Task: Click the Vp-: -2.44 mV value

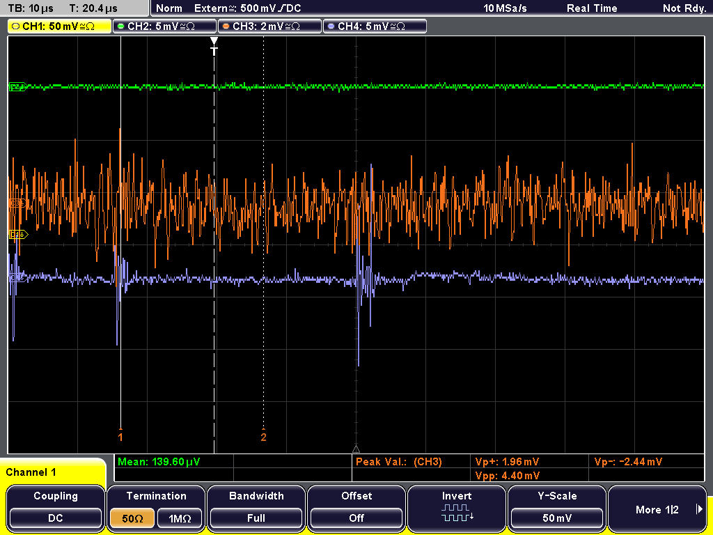Action: (628, 462)
